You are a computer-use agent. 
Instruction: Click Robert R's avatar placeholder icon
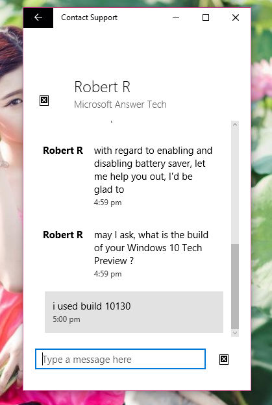44,101
